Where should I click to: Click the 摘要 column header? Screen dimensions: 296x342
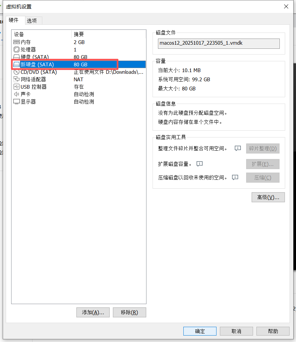[x=109, y=34]
